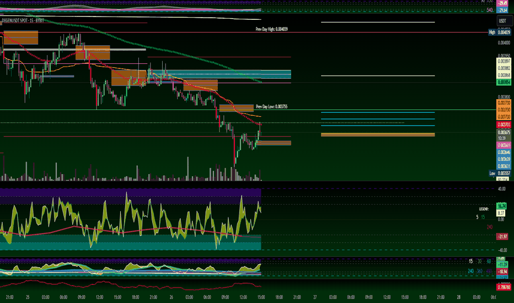Click the 26 date marker on time axis
Image resolution: width=514 pixels, height=303 pixels.
coord(171,297)
